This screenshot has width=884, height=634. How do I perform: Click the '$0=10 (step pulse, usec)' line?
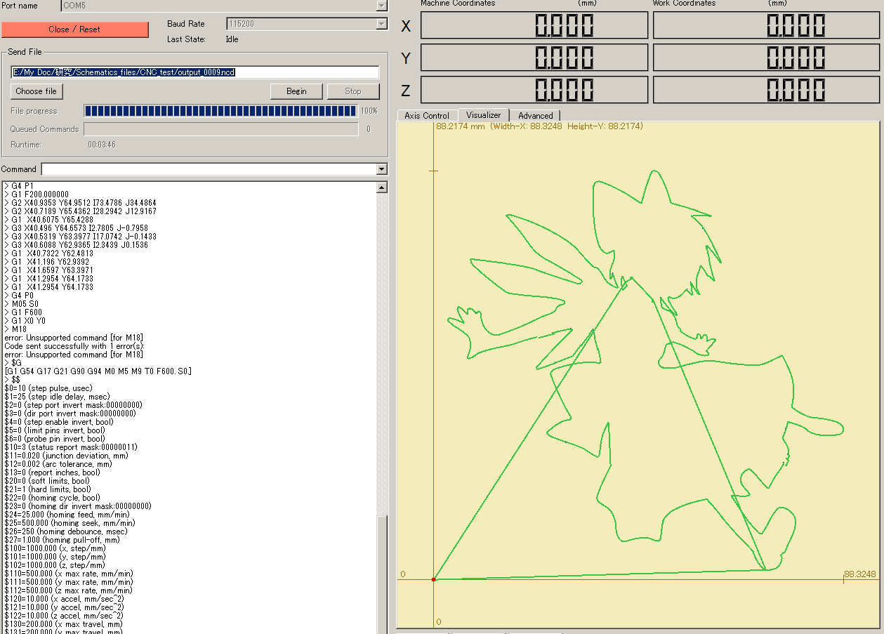48,388
